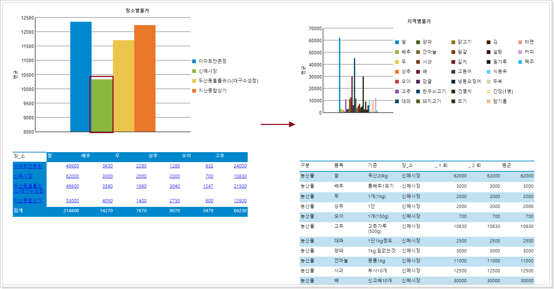The image size is (554, 289).
Task: Click the tall blue bar in 장소별물가 chart
Action: [x=81, y=76]
